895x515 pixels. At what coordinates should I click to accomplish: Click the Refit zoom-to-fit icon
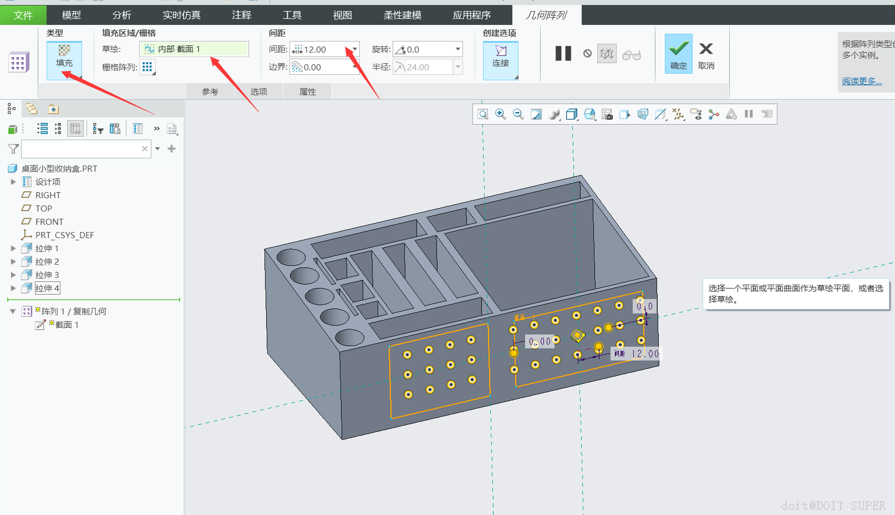pyautogui.click(x=483, y=114)
